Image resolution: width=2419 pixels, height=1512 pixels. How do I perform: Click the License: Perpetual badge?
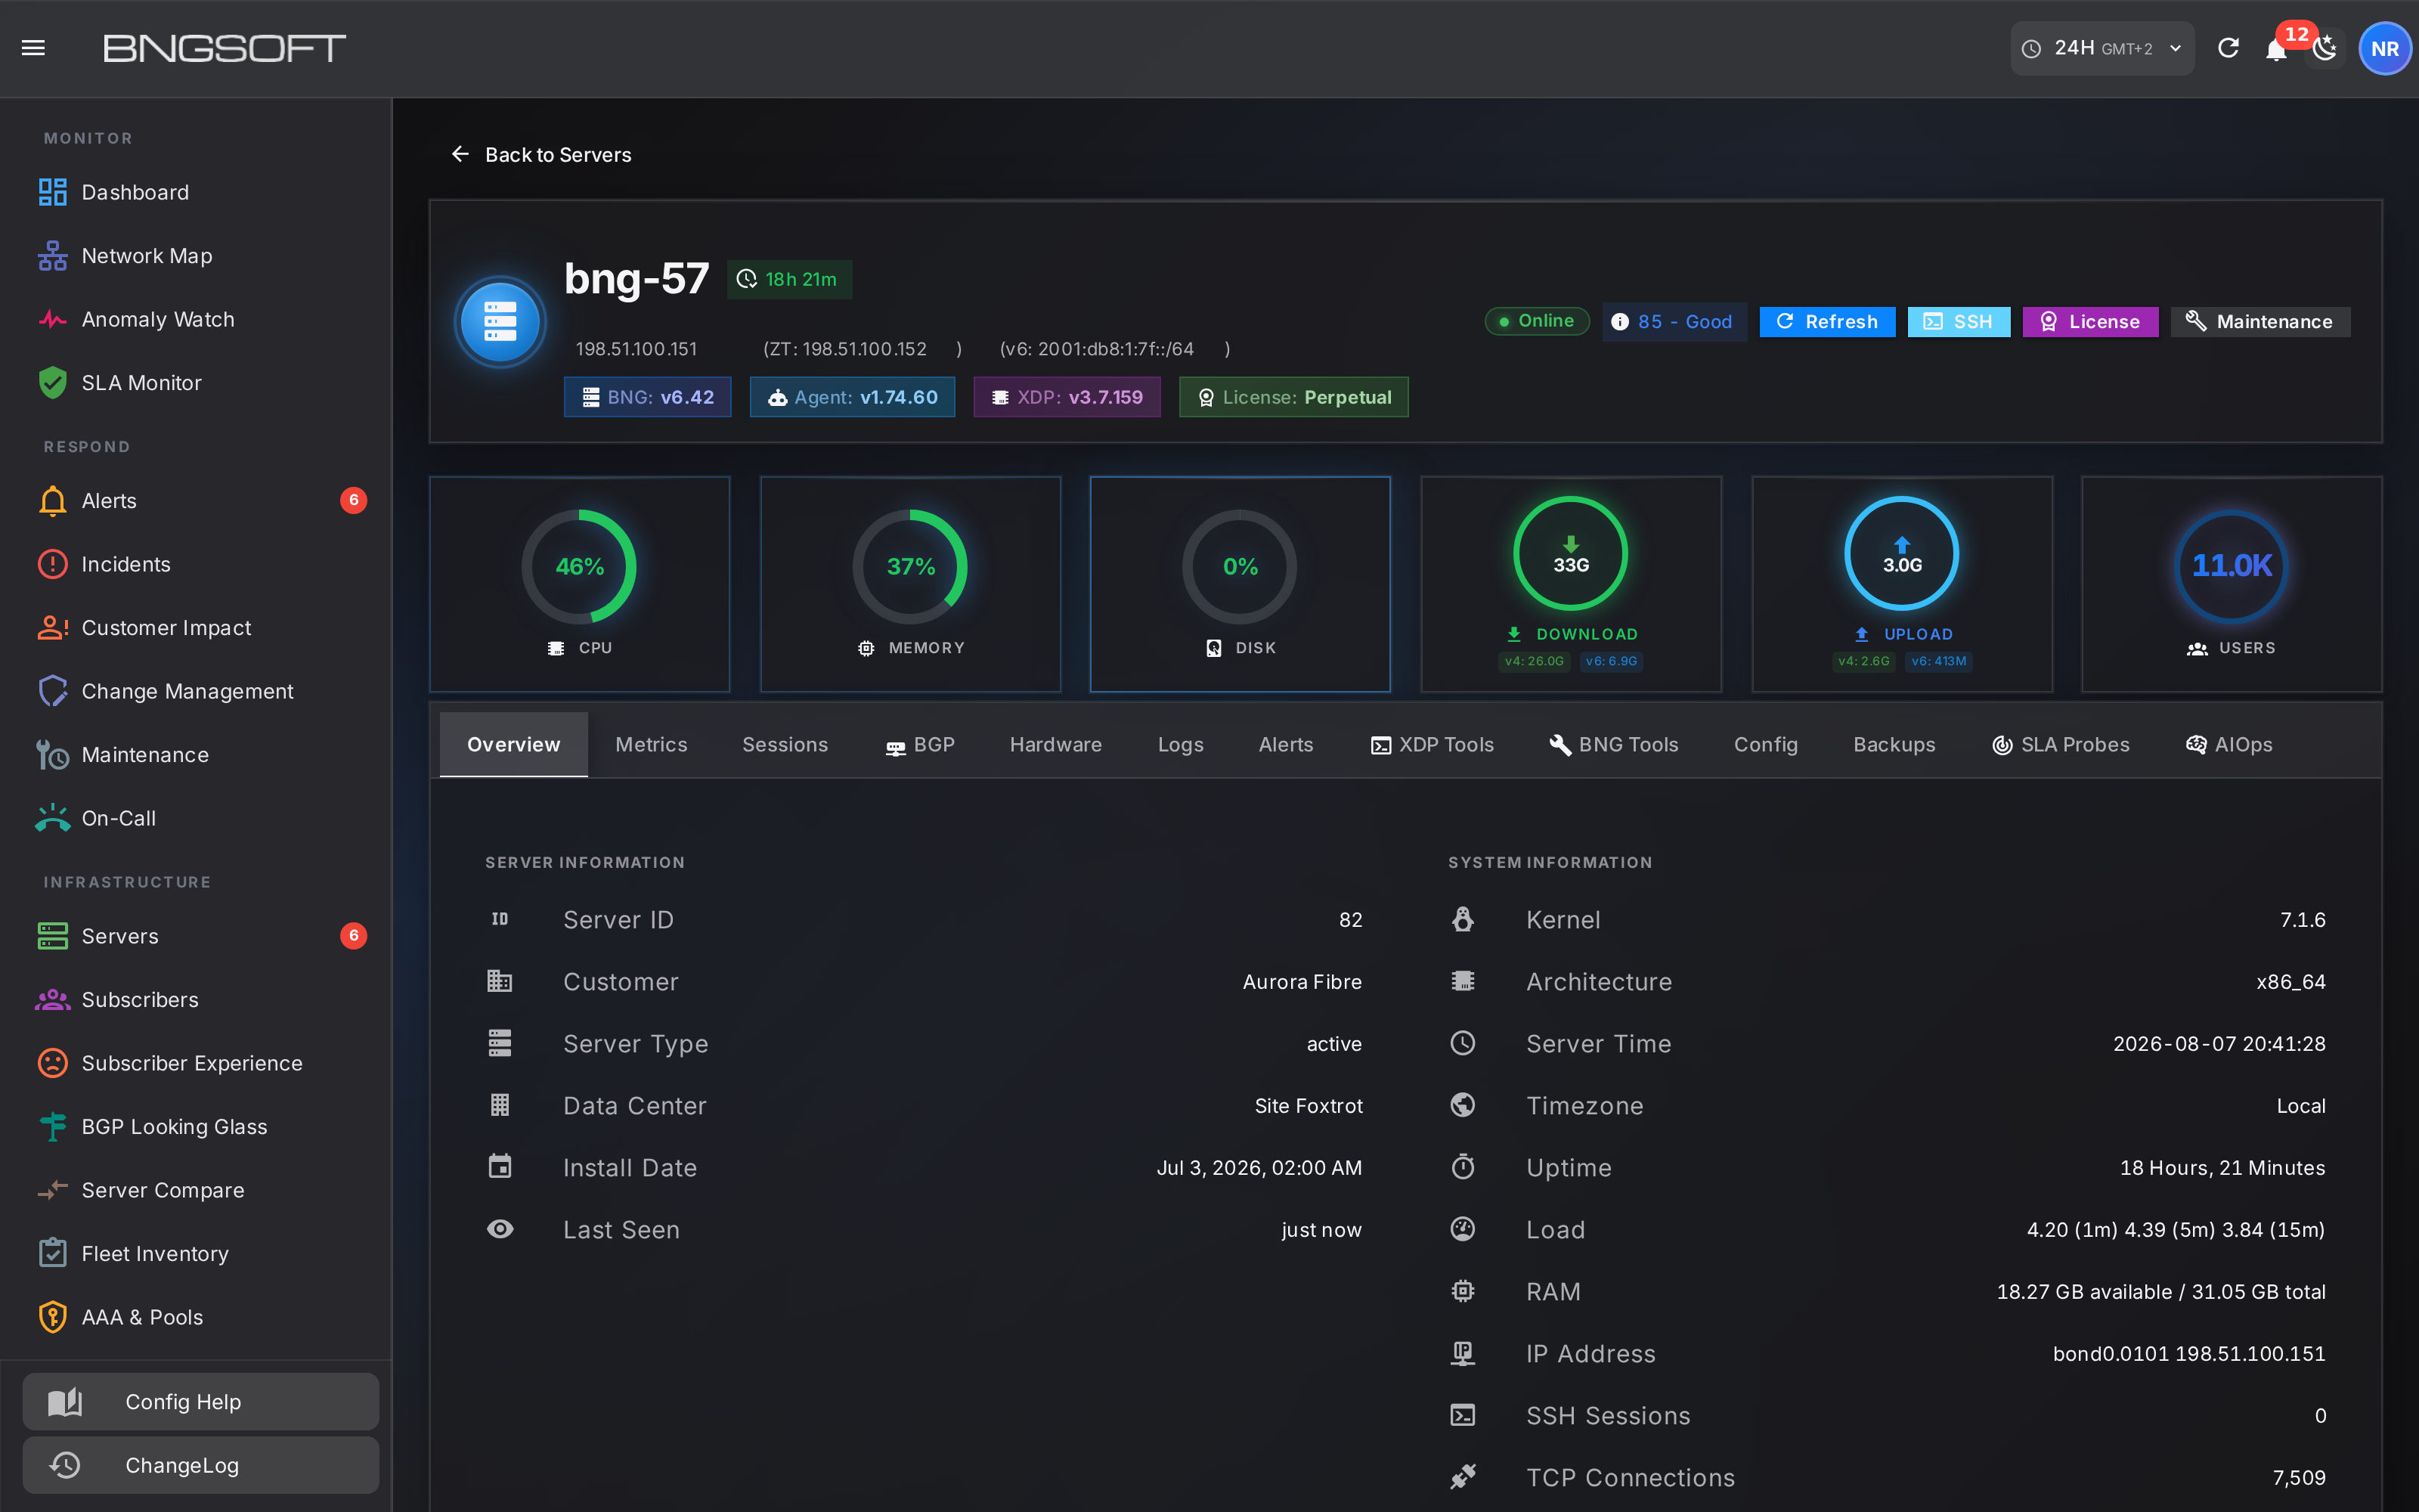pos(1293,397)
